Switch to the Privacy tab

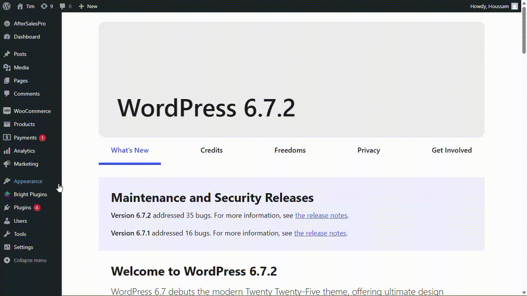[369, 150]
